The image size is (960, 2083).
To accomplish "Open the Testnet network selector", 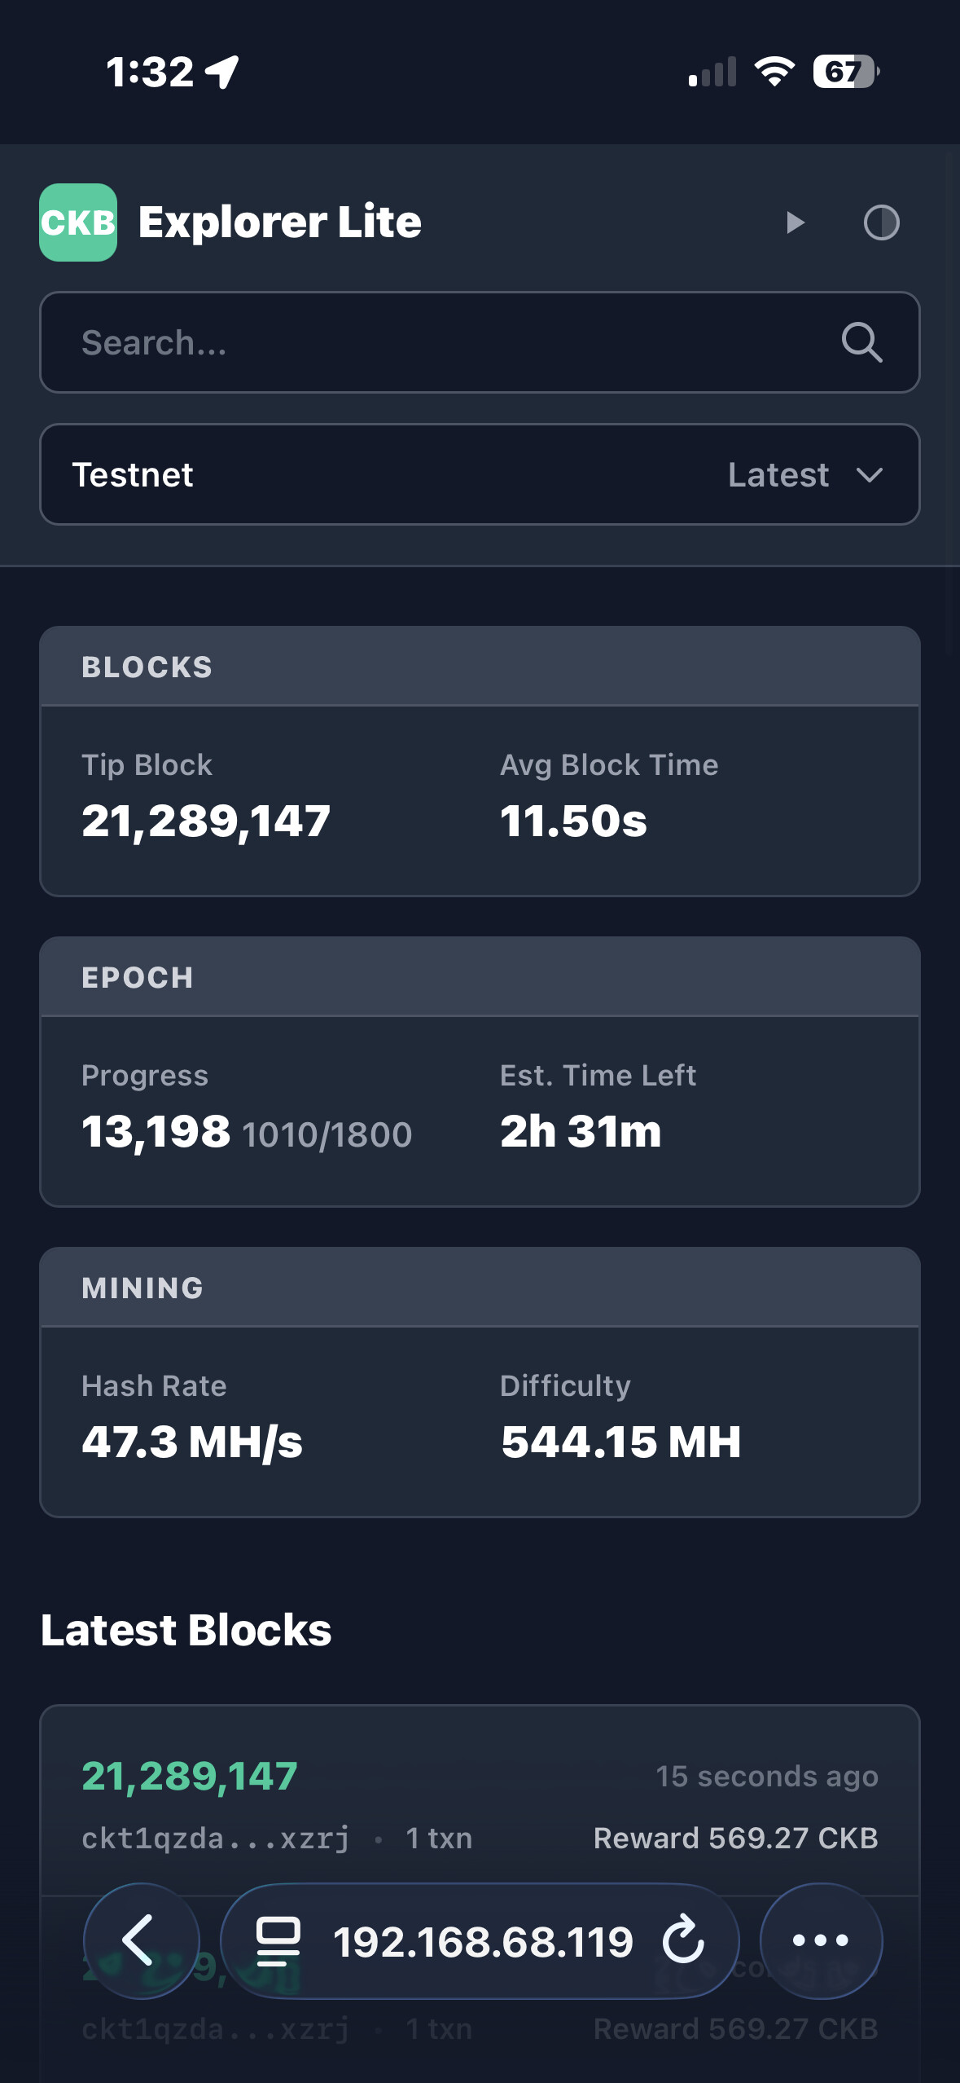I will coord(480,474).
